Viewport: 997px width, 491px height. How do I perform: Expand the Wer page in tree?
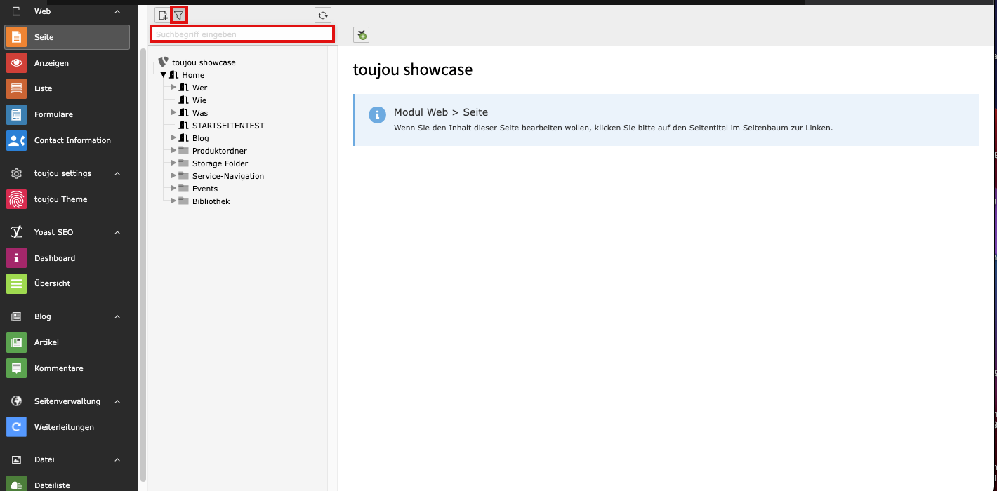point(173,87)
